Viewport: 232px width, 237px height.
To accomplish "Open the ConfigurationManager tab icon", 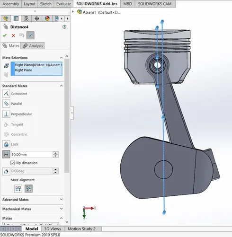I will point(27,18).
